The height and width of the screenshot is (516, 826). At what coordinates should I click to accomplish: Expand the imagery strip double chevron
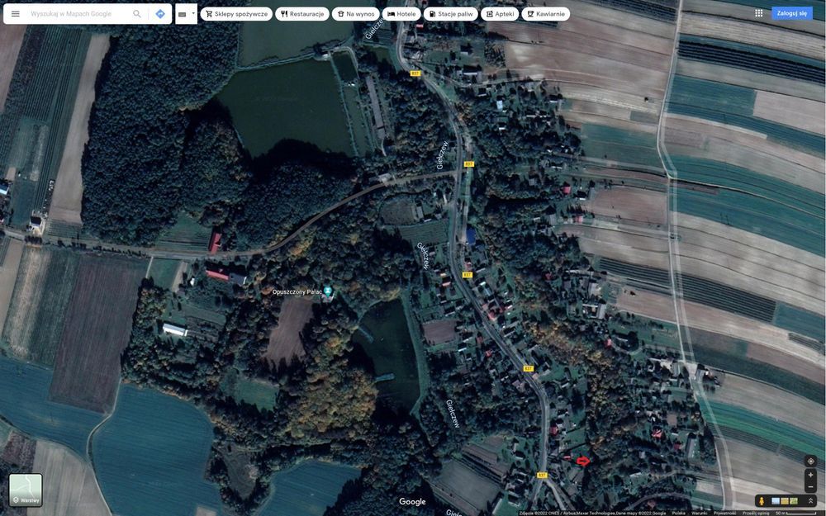tap(811, 501)
